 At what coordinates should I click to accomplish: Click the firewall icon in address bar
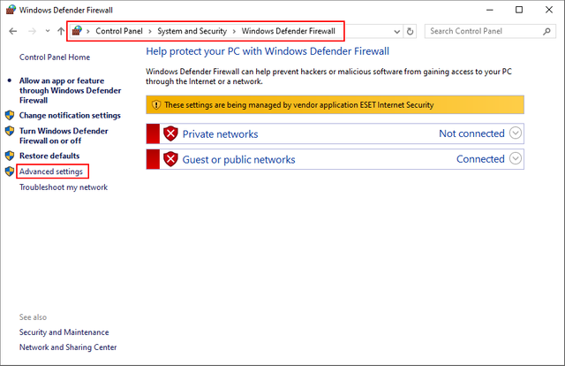click(77, 31)
